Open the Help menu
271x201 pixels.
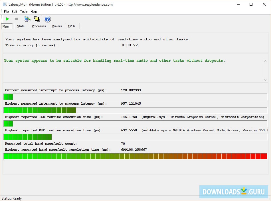34,12
